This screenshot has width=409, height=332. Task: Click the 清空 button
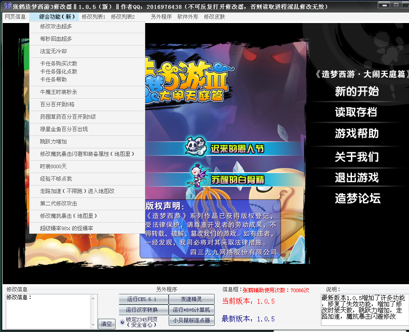[106, 324]
